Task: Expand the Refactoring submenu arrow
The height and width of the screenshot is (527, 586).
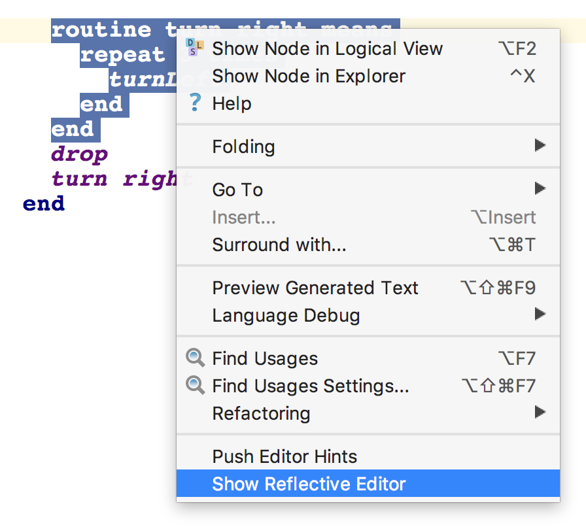Action: [540, 413]
